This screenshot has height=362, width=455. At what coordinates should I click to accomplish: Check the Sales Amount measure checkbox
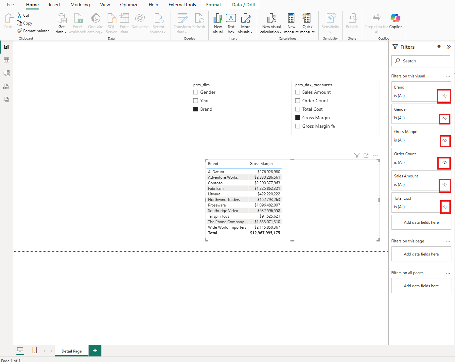point(298,92)
